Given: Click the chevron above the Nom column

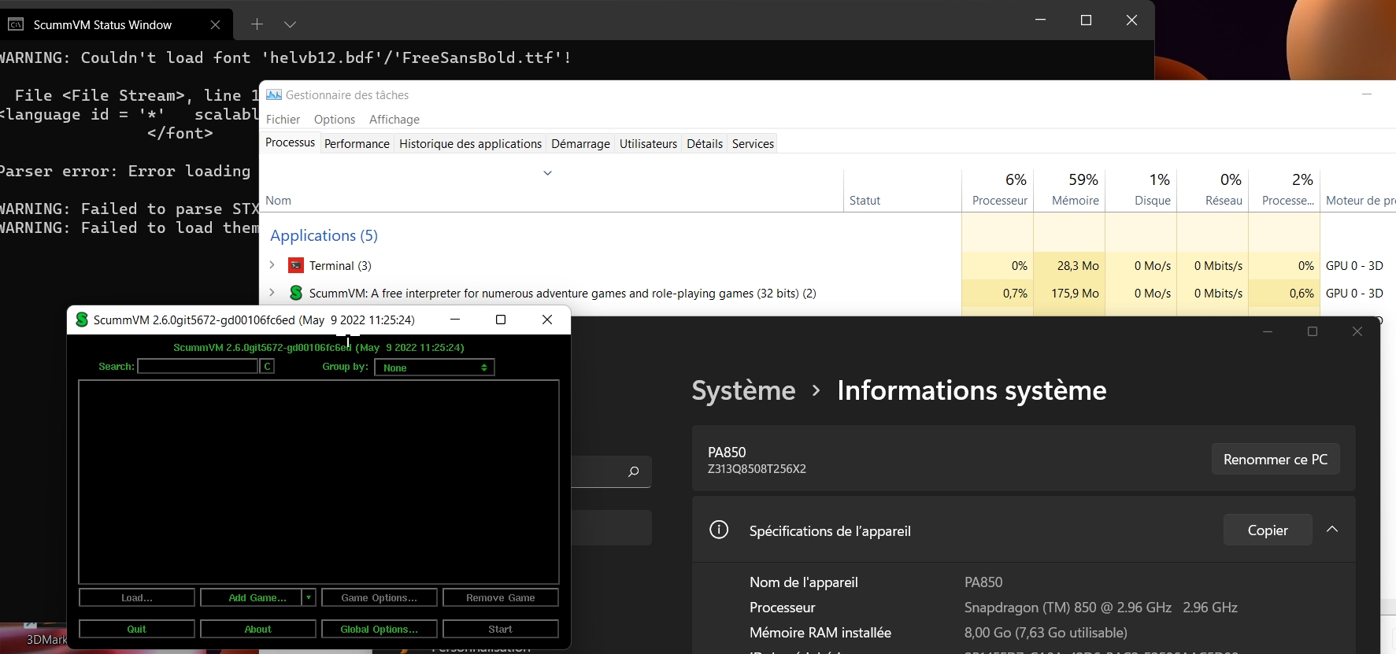Looking at the screenshot, I should (x=548, y=173).
